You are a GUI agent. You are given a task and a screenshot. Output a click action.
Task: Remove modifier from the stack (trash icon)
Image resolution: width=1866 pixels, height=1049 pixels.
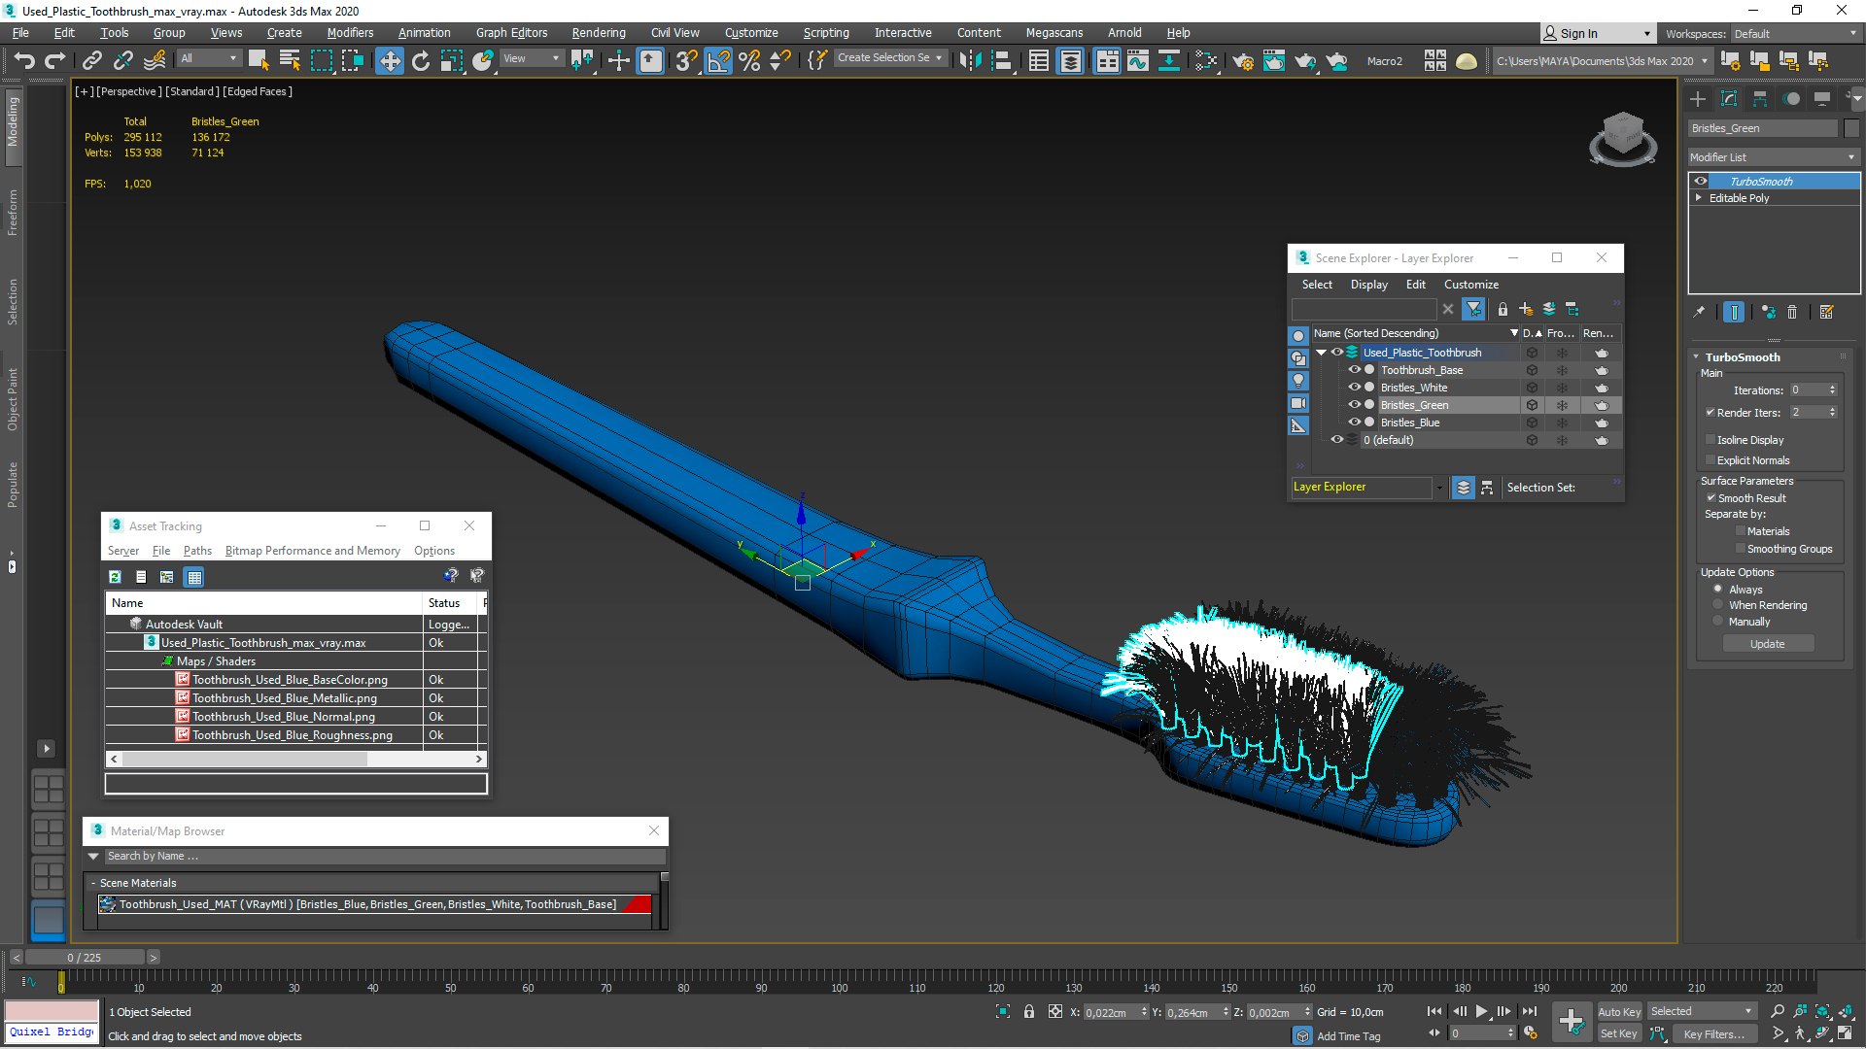(1792, 312)
